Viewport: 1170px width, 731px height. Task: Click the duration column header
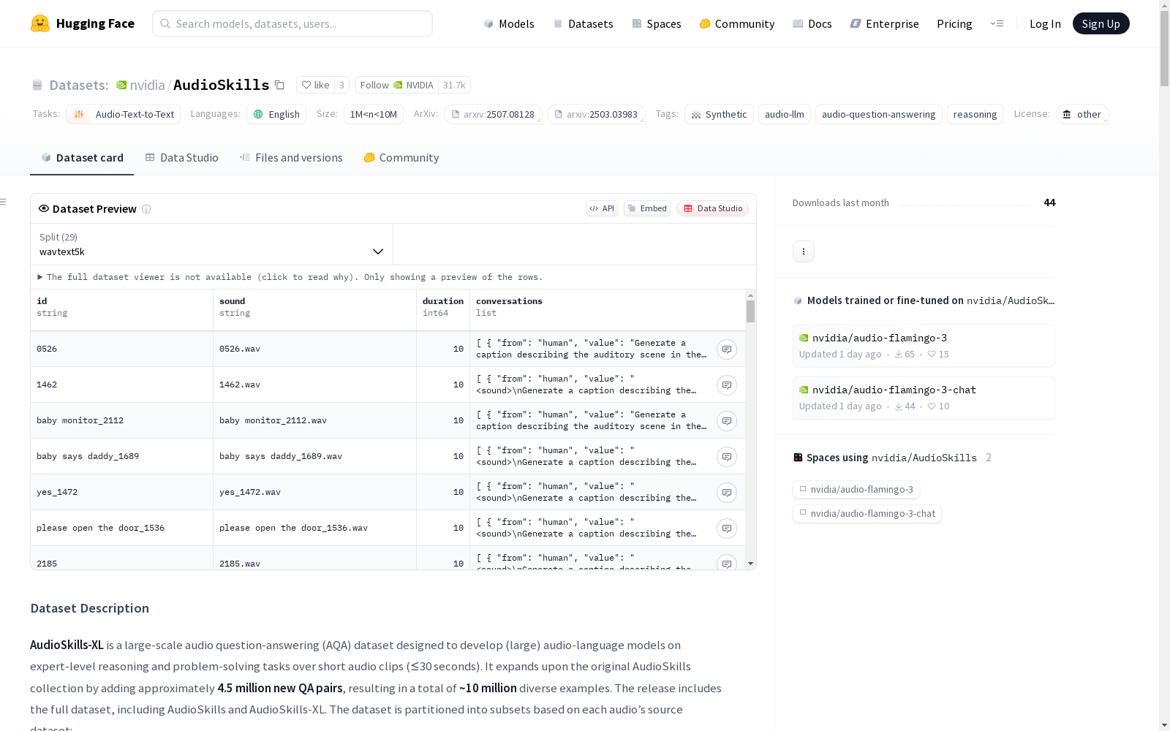[443, 310]
